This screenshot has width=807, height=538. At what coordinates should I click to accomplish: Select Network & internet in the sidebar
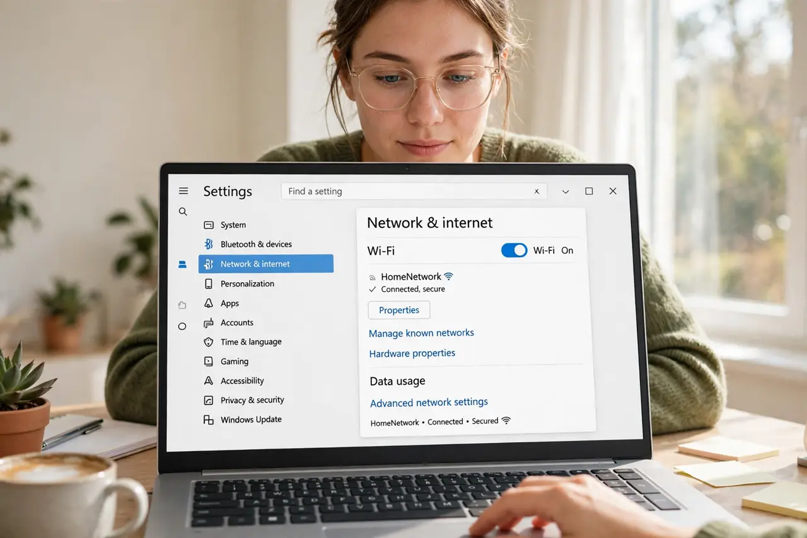(266, 264)
